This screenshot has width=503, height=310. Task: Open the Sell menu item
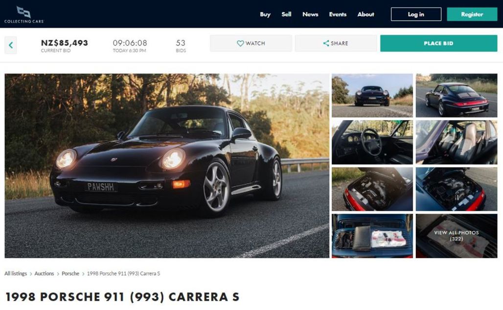point(286,15)
